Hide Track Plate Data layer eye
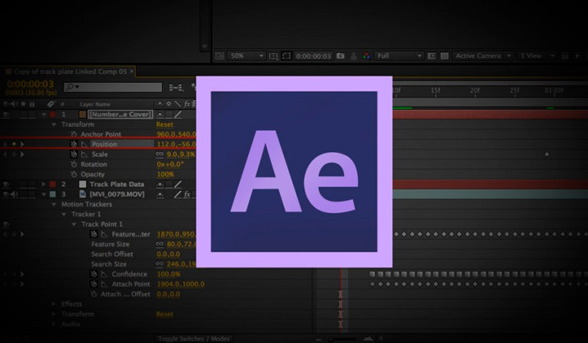Viewport: 588px width, 343px height. pos(6,184)
